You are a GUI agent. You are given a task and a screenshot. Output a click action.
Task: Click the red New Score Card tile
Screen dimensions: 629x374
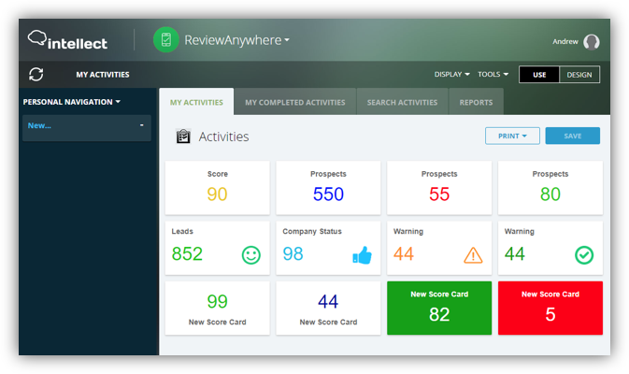(550, 308)
